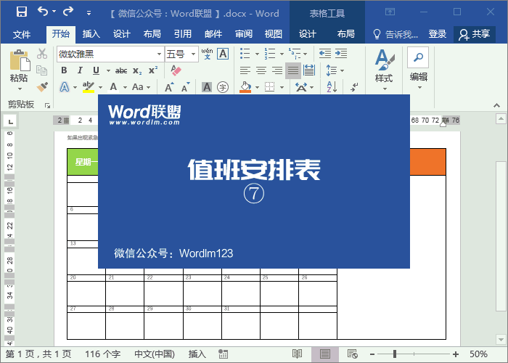Open the font name dropdown 微软雅黑
This screenshot has height=363, width=508.
[159, 54]
